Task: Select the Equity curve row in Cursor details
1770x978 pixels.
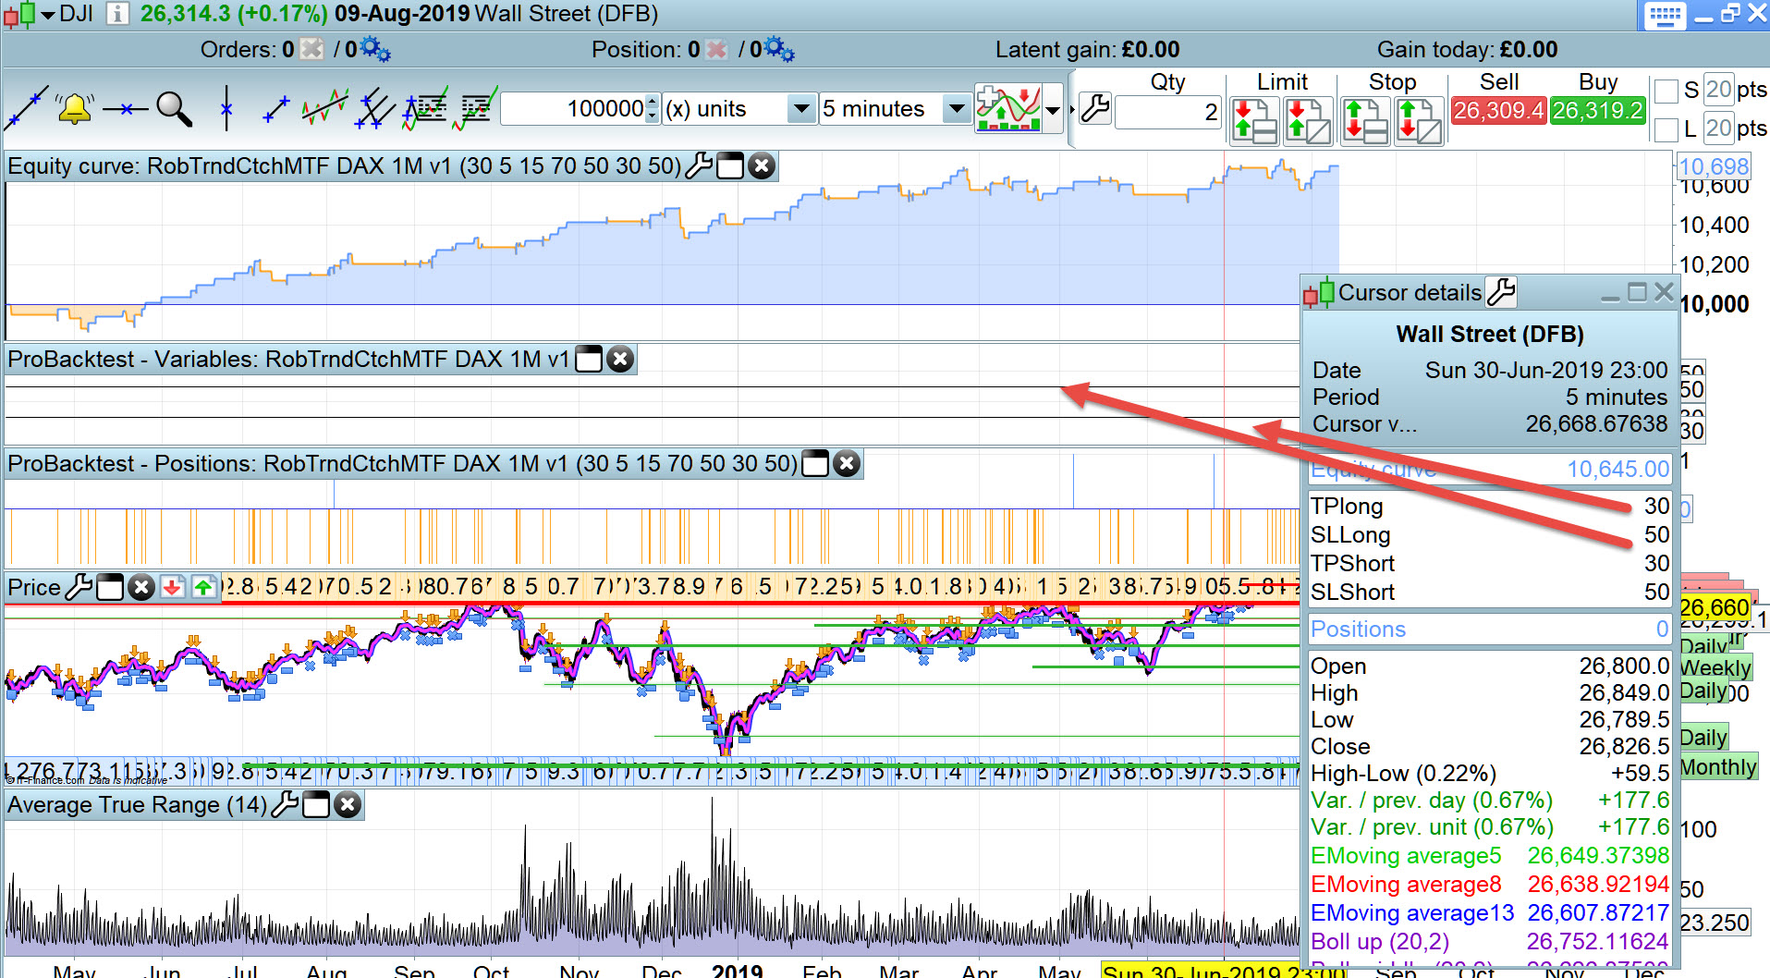Action: 1490,469
